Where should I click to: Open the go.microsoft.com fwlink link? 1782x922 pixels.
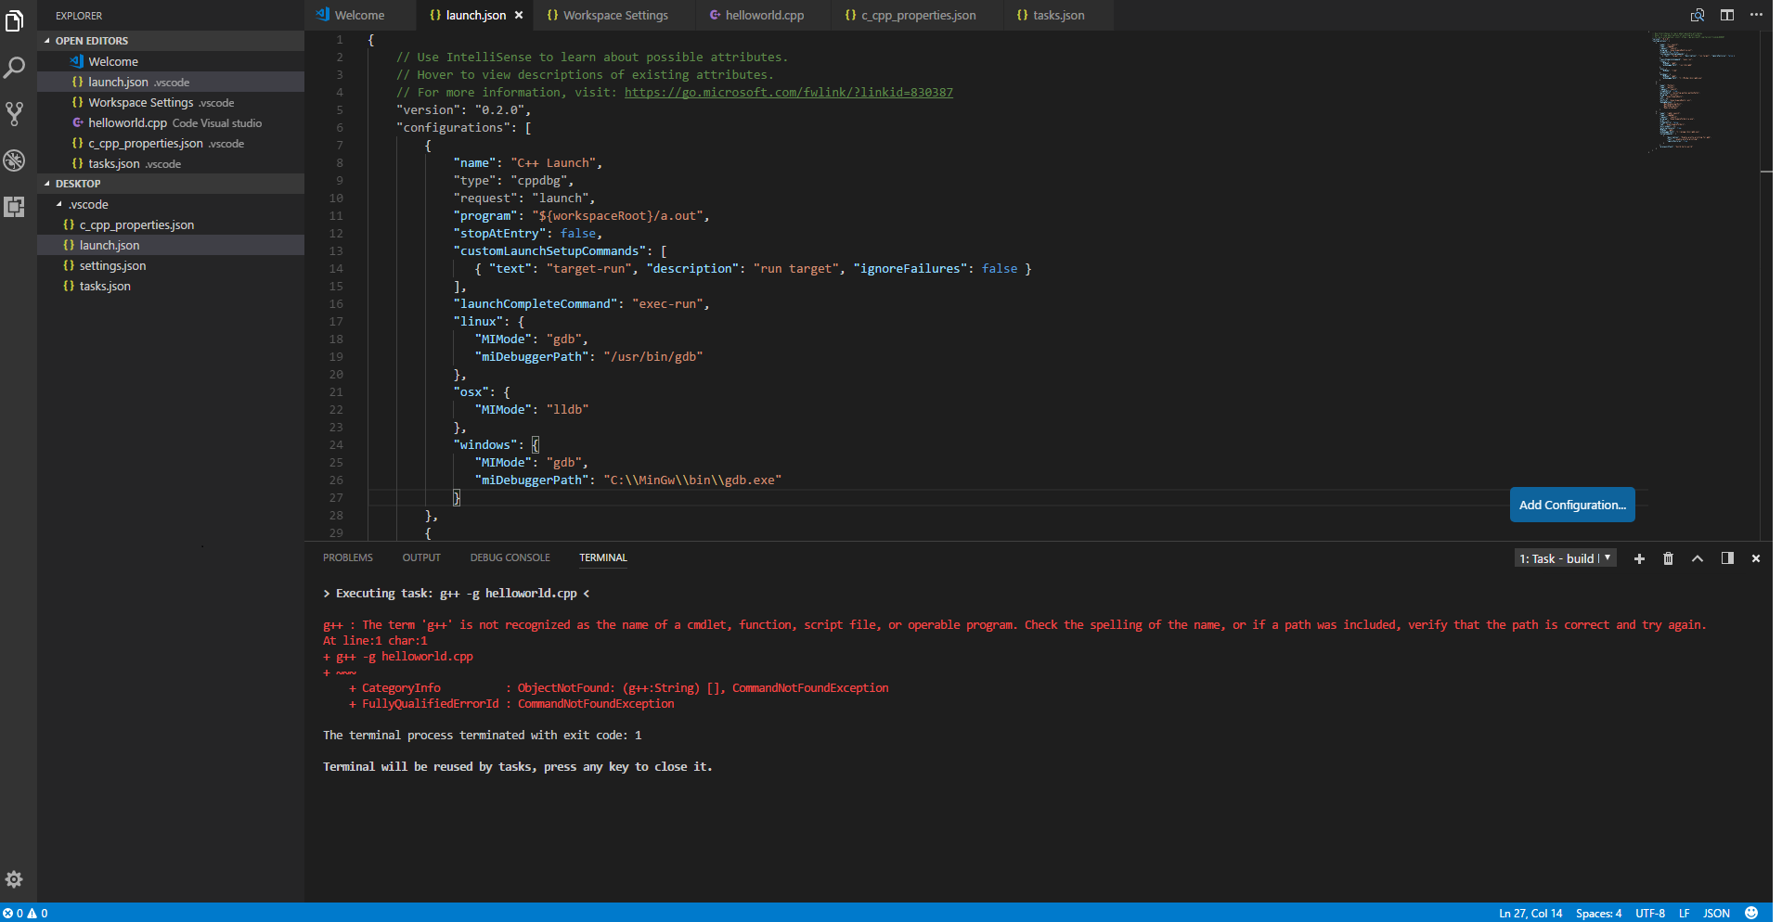click(x=788, y=92)
